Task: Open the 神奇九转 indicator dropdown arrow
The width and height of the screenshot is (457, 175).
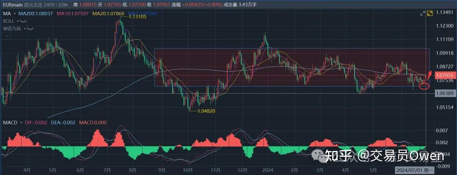Action: pyautogui.click(x=26, y=29)
